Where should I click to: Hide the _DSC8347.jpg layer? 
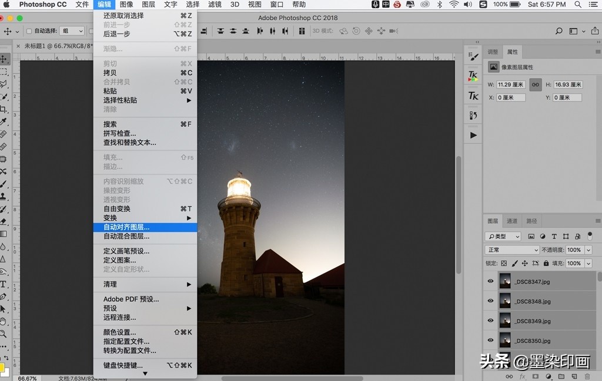tap(490, 281)
